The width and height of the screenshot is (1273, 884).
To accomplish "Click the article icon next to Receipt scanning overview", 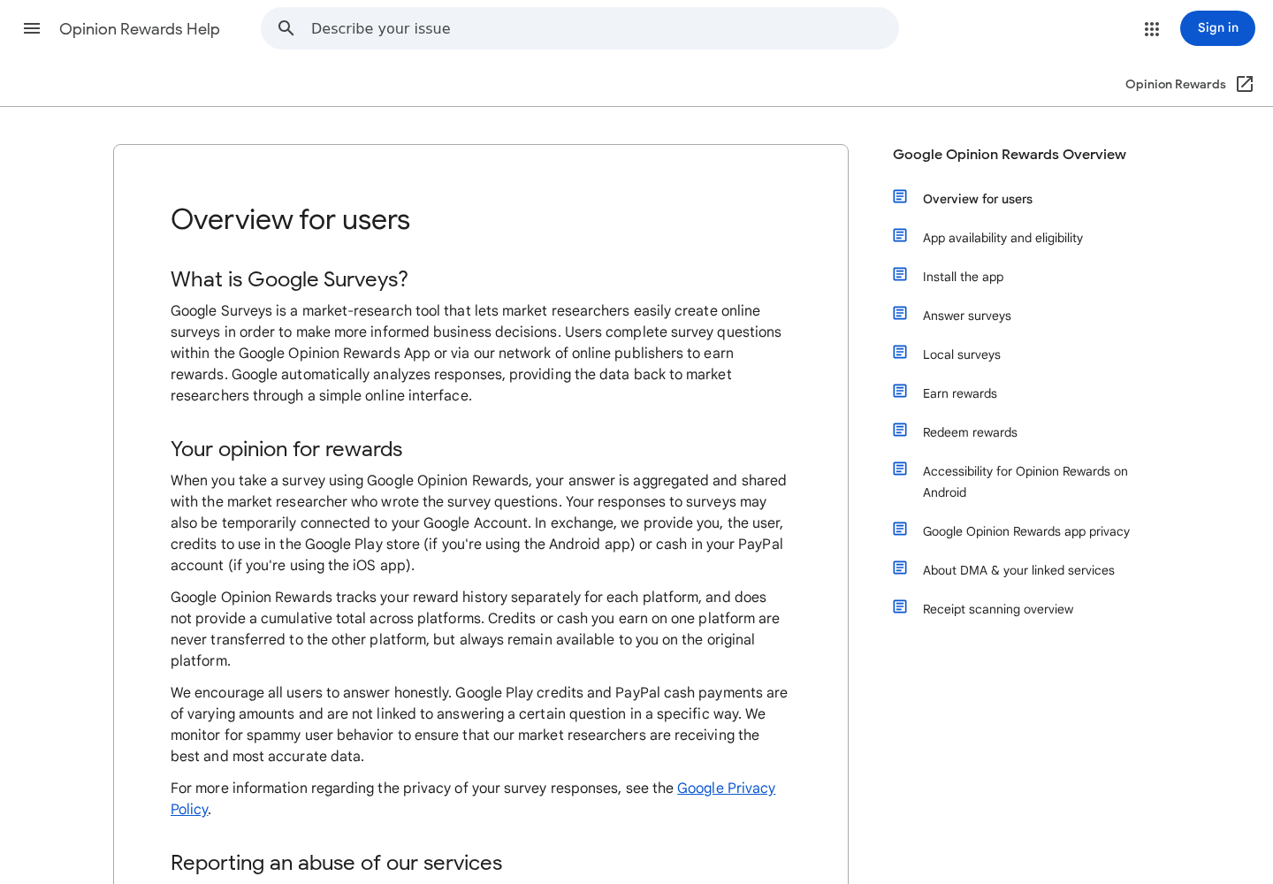I will (x=900, y=606).
